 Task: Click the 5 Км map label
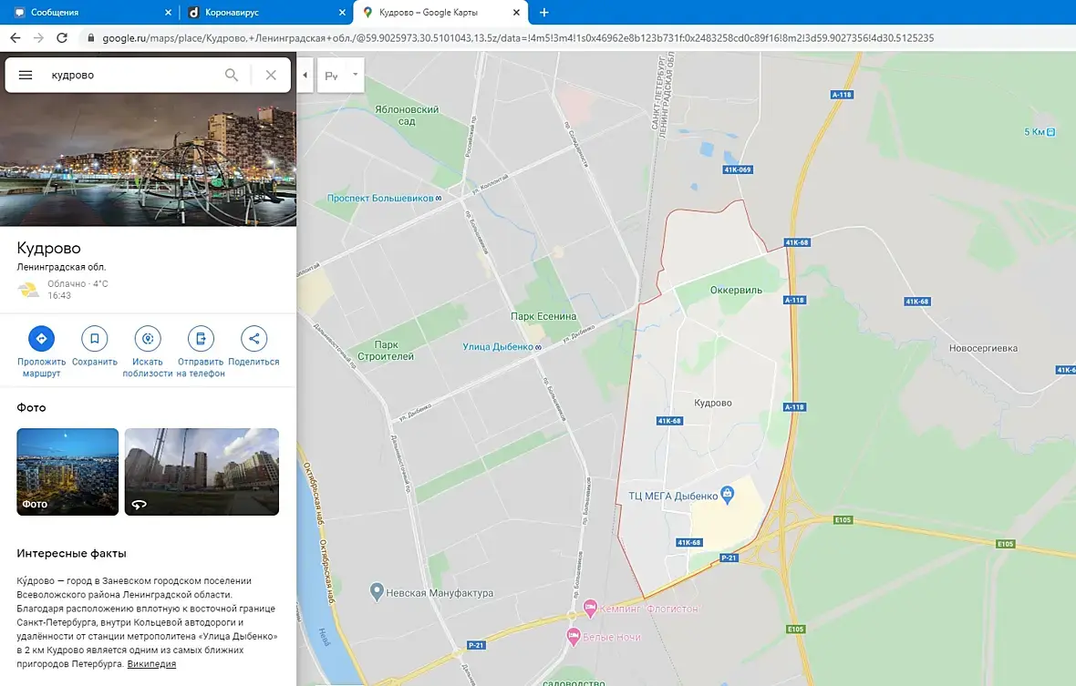coord(1040,131)
